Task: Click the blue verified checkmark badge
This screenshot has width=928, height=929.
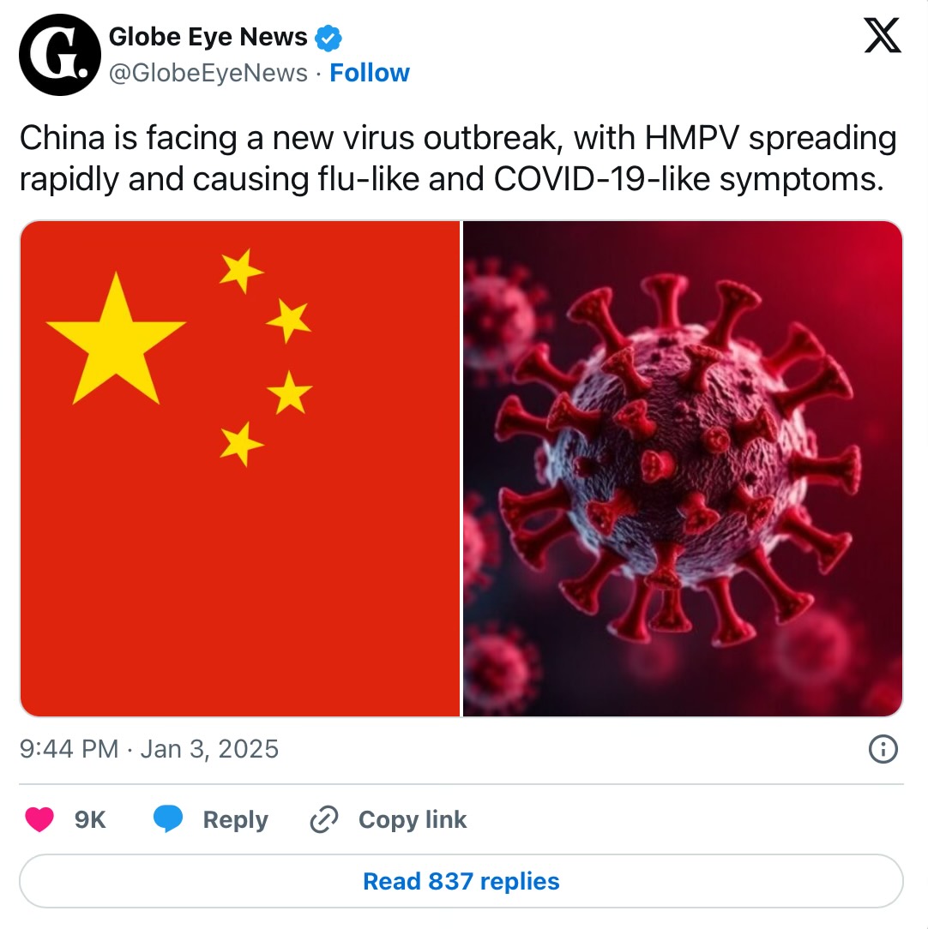Action: click(328, 38)
